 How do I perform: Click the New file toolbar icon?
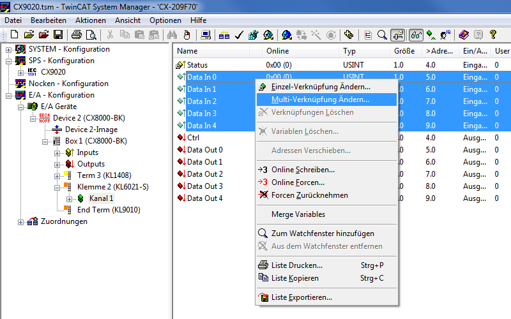pyautogui.click(x=14, y=34)
